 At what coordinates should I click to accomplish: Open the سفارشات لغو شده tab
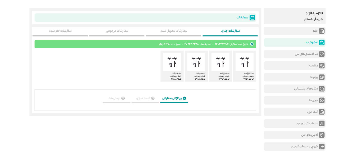tap(60, 31)
